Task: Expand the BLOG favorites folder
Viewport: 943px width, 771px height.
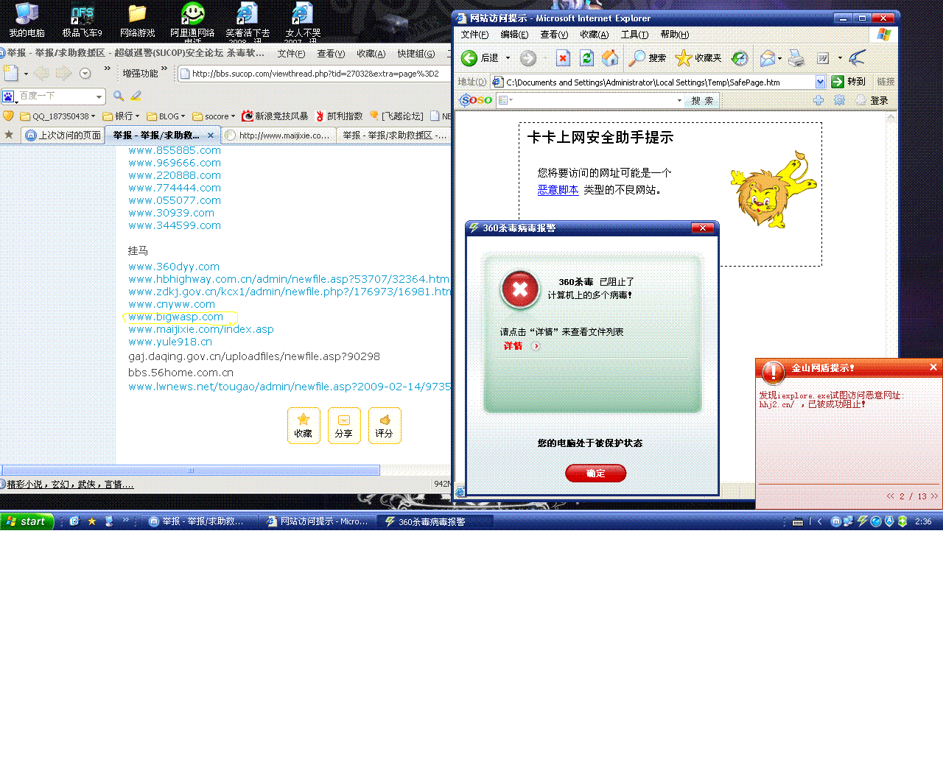Action: click(x=166, y=116)
